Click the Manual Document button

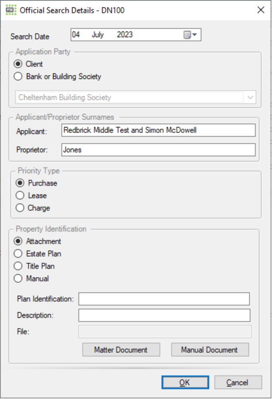(210, 349)
